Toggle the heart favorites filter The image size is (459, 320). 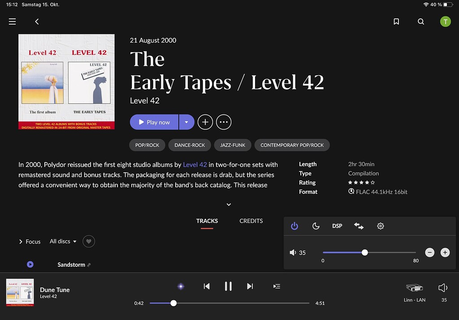(89, 241)
